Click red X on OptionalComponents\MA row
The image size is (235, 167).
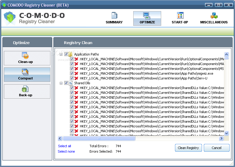click(76, 64)
